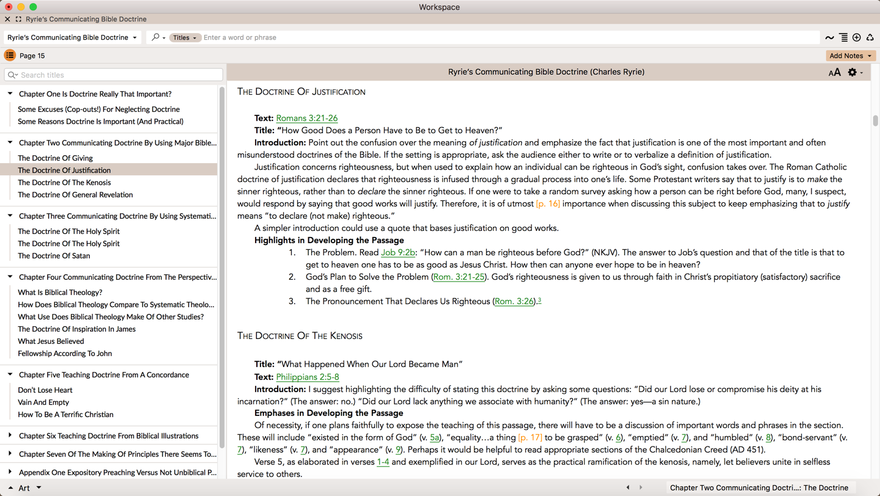The width and height of the screenshot is (880, 496).
Task: Click the Page 15 indicator
Action: click(x=32, y=56)
